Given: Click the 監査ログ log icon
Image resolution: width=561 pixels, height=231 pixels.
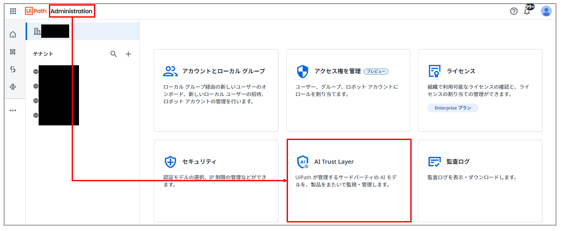Looking at the screenshot, I should pos(434,162).
